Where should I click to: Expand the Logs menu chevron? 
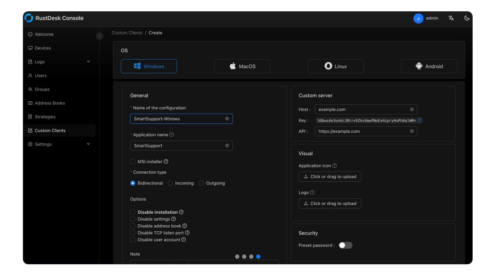tap(88, 62)
